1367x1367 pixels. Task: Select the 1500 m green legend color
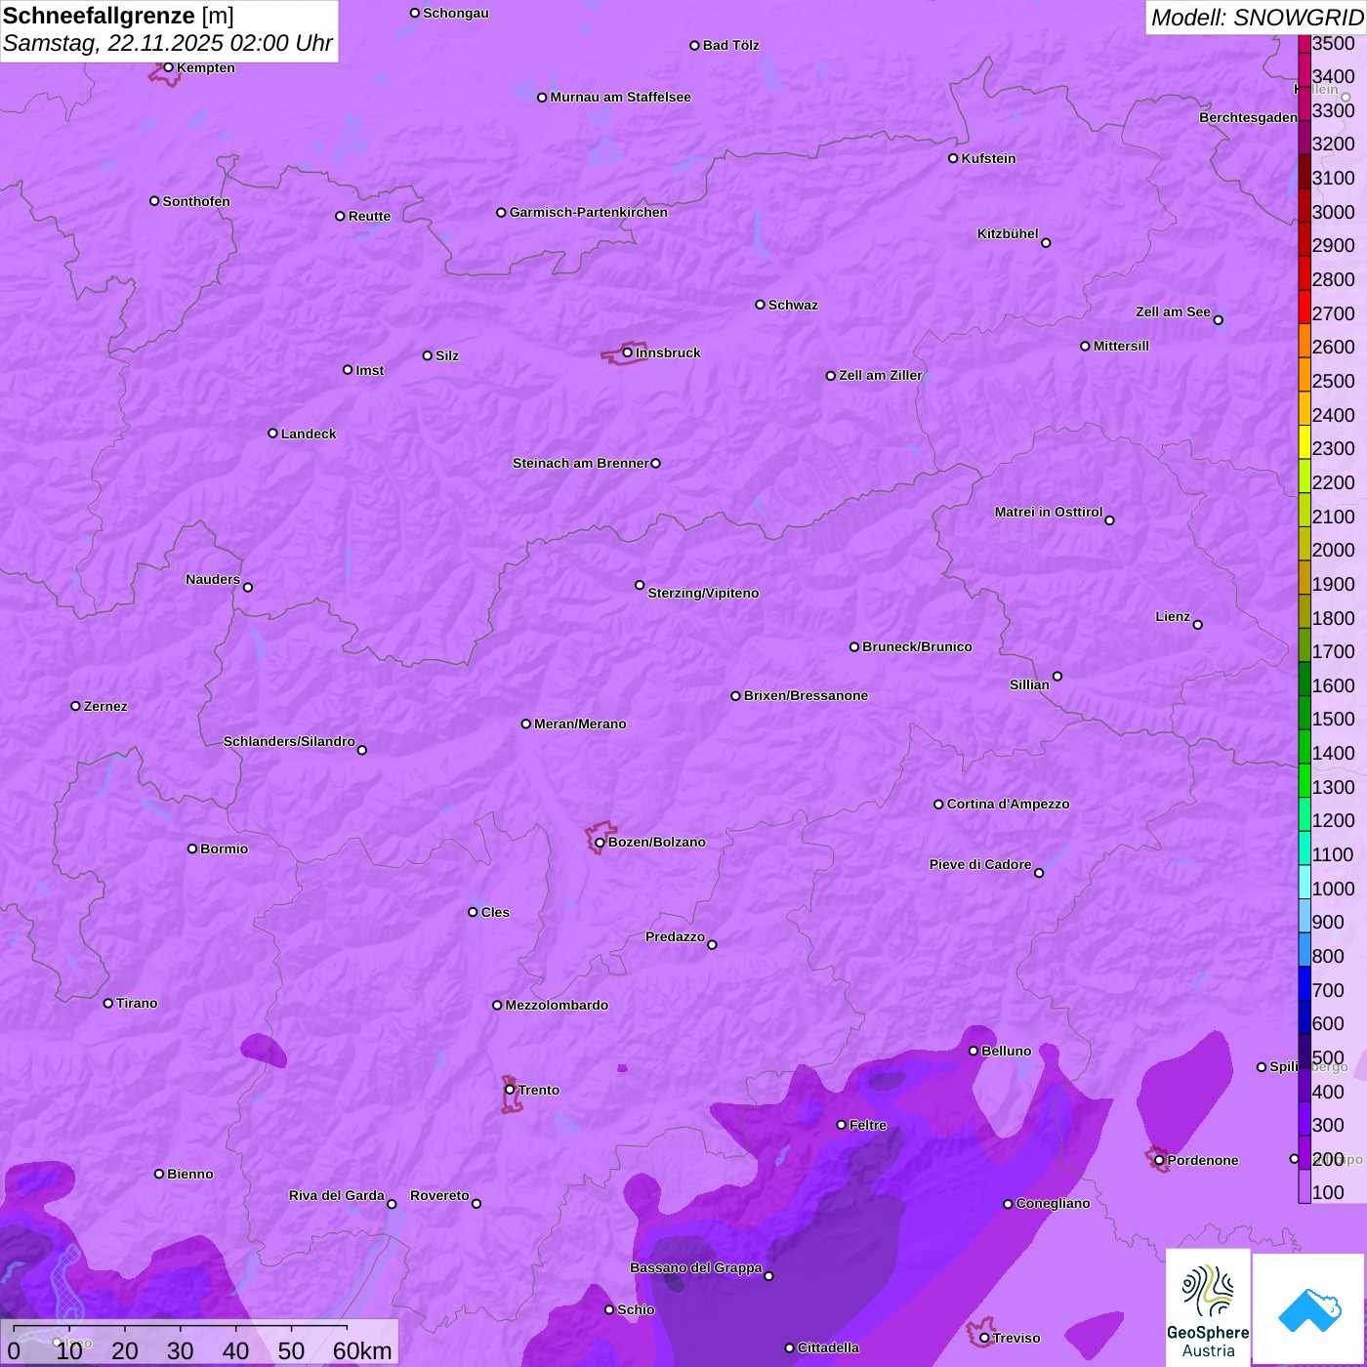(x=1304, y=713)
